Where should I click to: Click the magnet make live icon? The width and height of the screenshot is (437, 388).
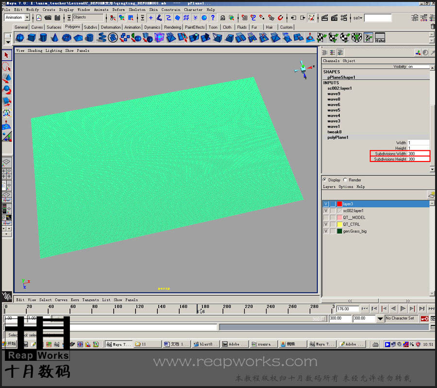click(x=280, y=18)
